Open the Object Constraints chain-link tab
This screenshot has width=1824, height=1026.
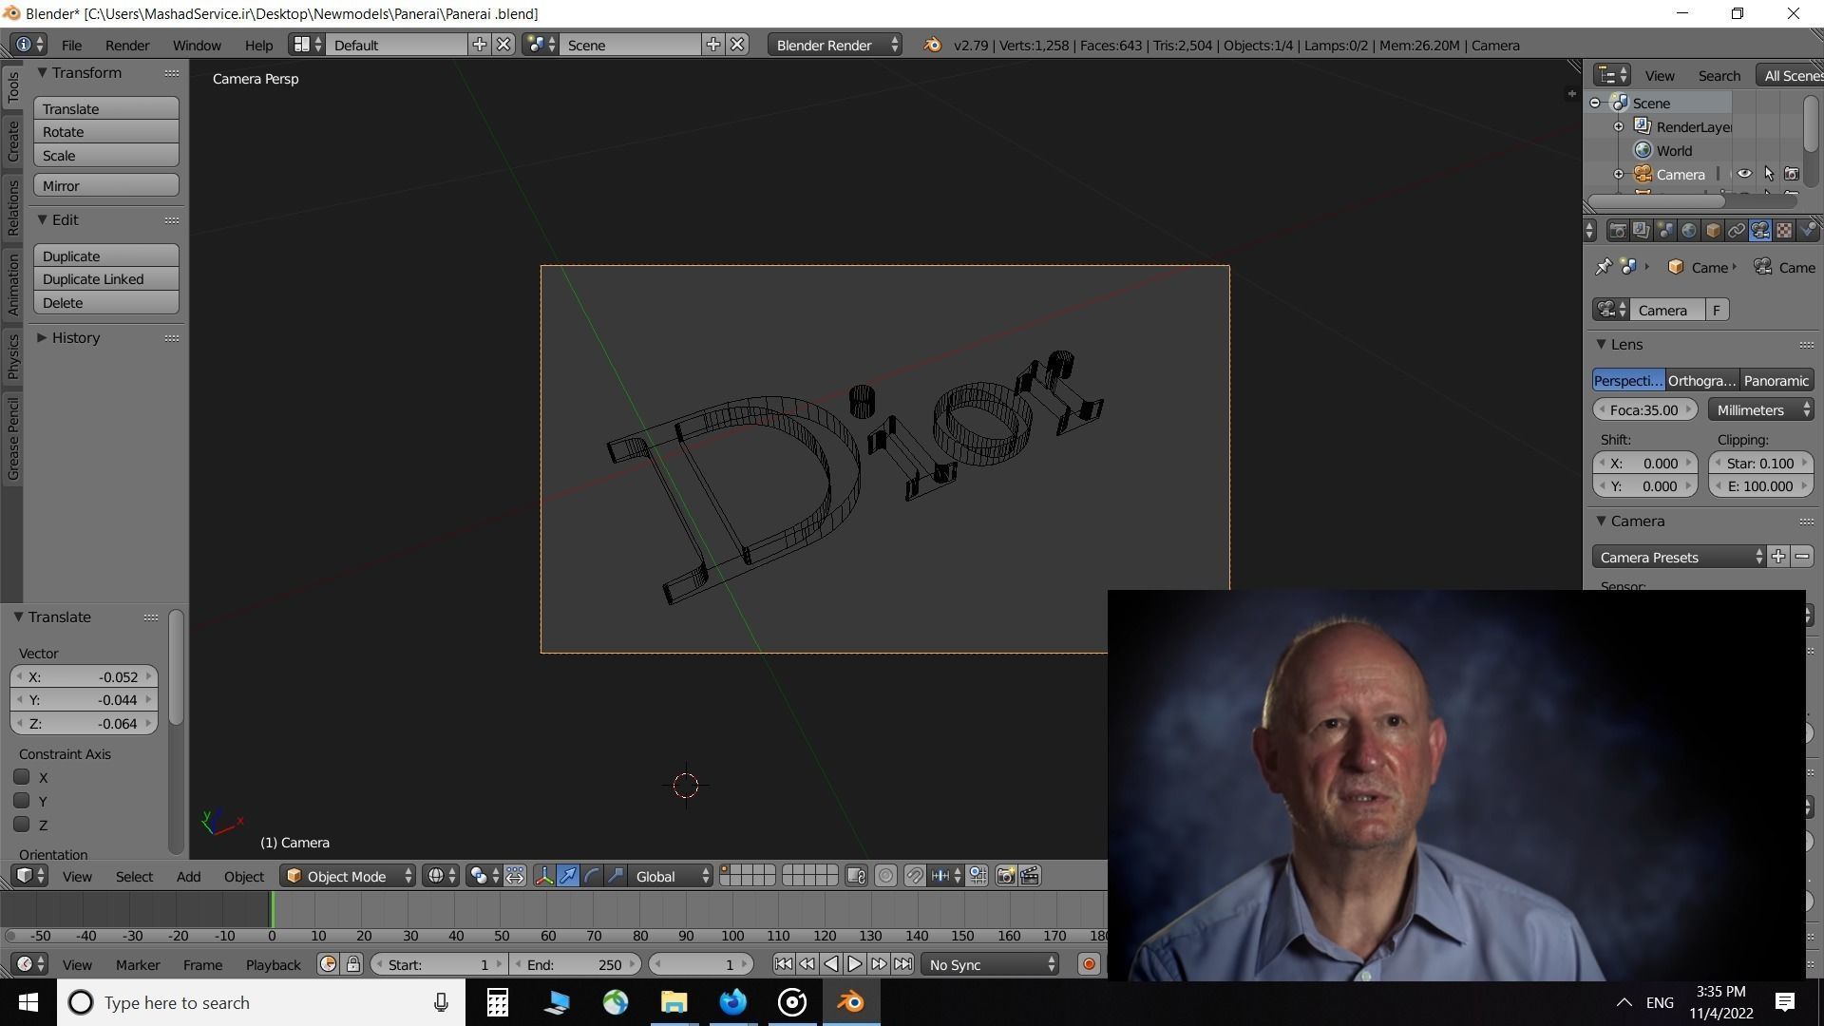click(x=1736, y=231)
